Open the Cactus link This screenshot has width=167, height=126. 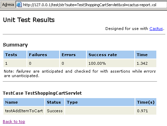(x=156, y=29)
